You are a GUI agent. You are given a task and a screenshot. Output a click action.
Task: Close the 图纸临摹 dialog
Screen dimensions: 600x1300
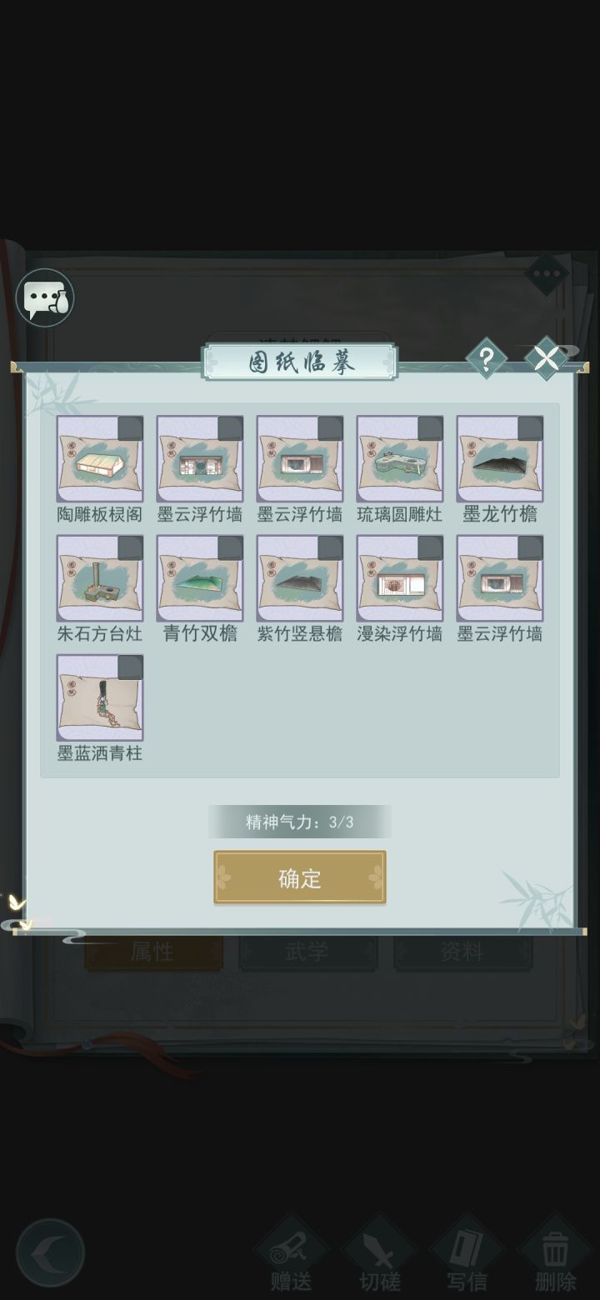[546, 359]
